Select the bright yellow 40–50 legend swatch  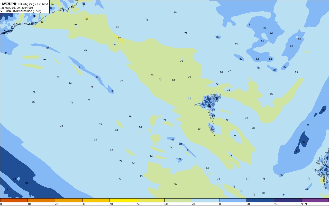pyautogui.click(x=123, y=200)
